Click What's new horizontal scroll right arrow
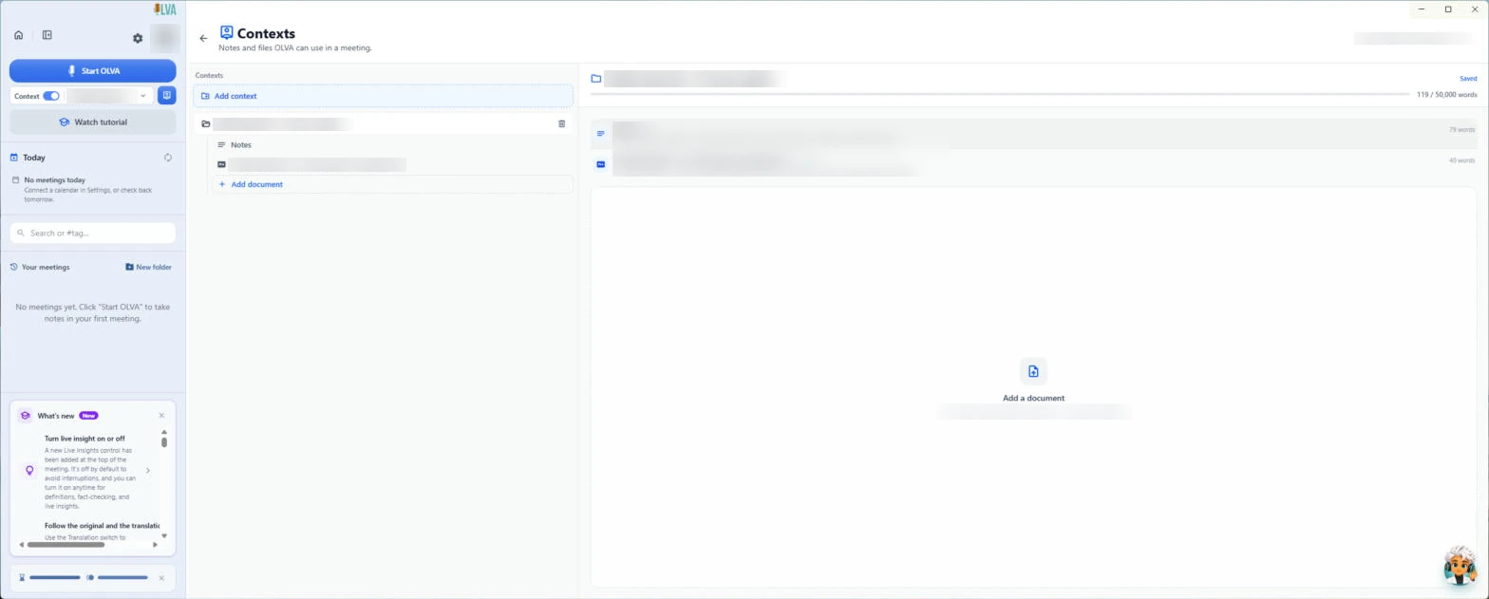The height and width of the screenshot is (599, 1489). point(155,545)
